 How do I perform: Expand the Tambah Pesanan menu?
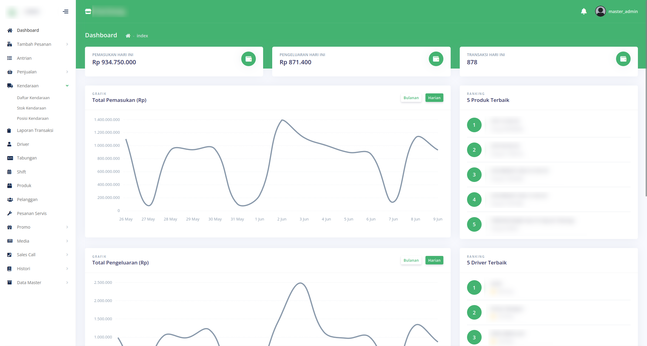point(38,44)
